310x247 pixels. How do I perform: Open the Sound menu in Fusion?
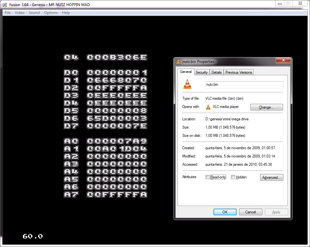pyautogui.click(x=34, y=13)
